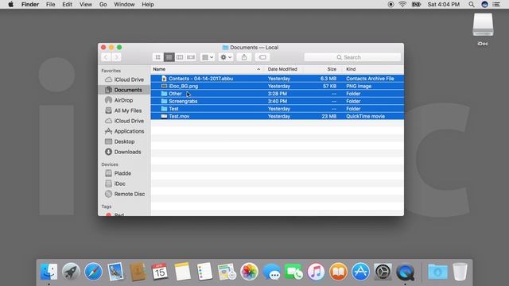
Task: Select Contacts - 04-14-2017.abbu file
Action: (x=278, y=79)
